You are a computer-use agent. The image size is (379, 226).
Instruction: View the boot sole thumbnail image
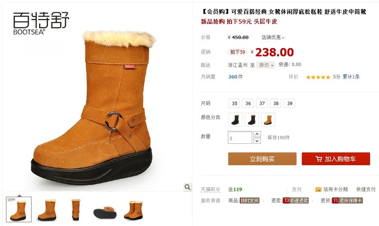click(105, 210)
